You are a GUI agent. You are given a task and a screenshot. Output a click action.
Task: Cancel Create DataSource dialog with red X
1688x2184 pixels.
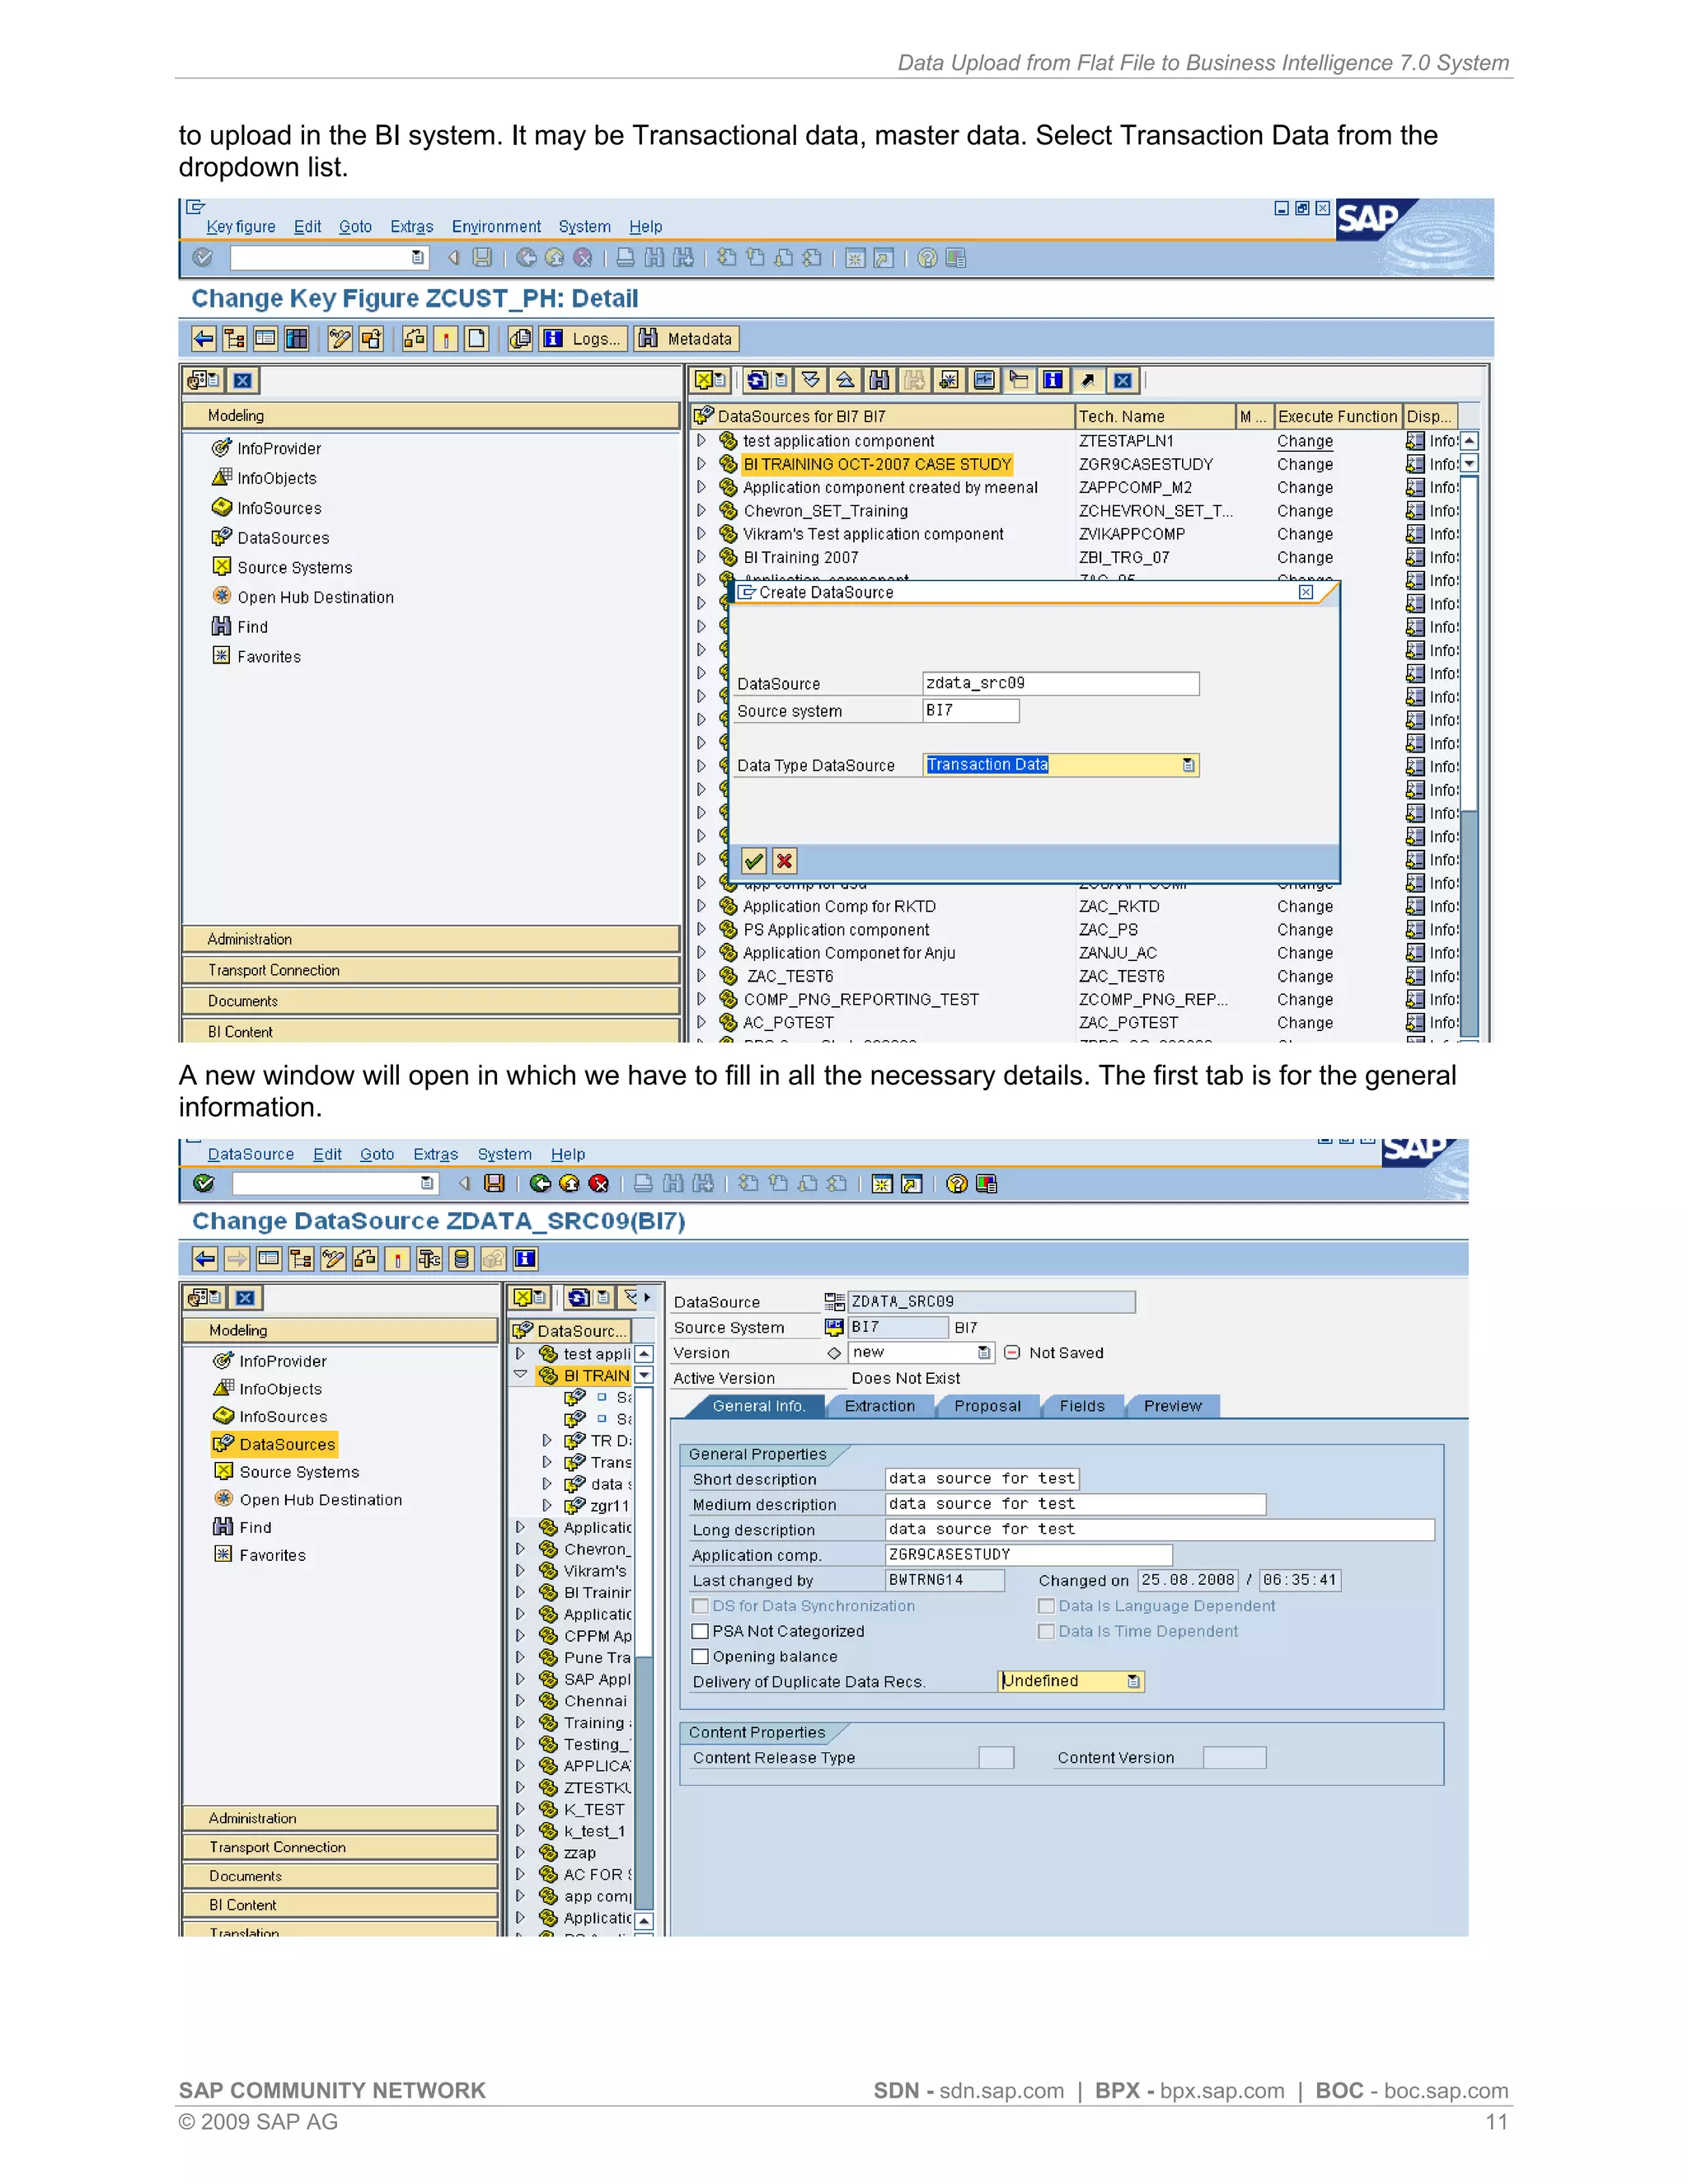click(x=785, y=861)
